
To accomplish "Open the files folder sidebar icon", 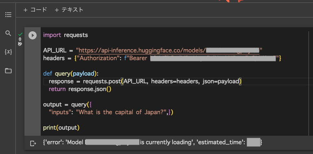I will click(8, 71).
